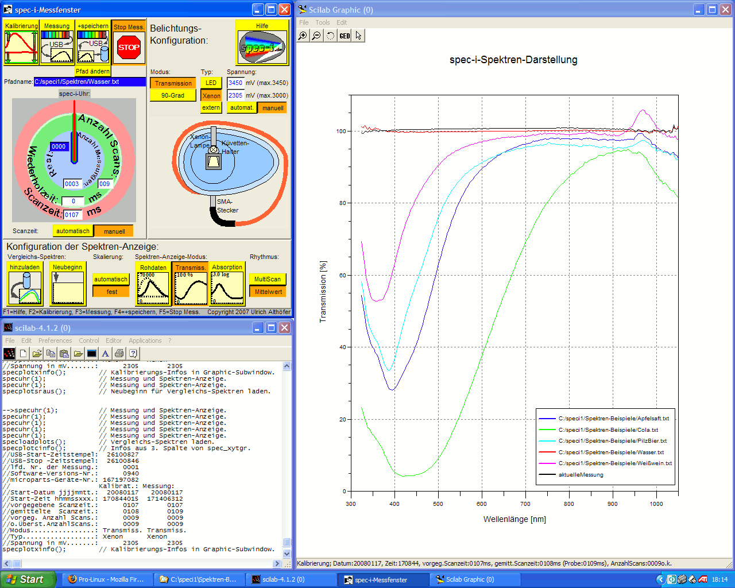
Task: Select LED as the lamp type
Action: 211,83
